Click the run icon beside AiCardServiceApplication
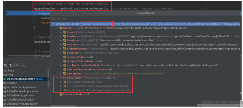 (5, 91)
